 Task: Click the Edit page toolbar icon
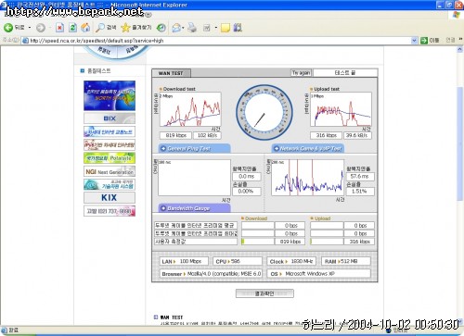click(207, 28)
